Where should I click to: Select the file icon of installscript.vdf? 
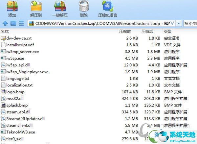3,45
